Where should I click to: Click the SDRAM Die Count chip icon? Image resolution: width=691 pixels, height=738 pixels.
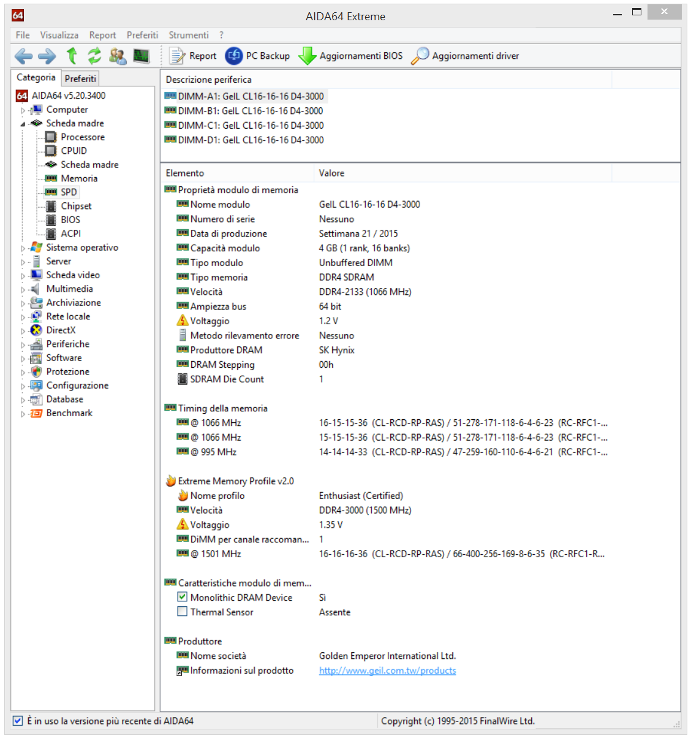click(x=183, y=379)
